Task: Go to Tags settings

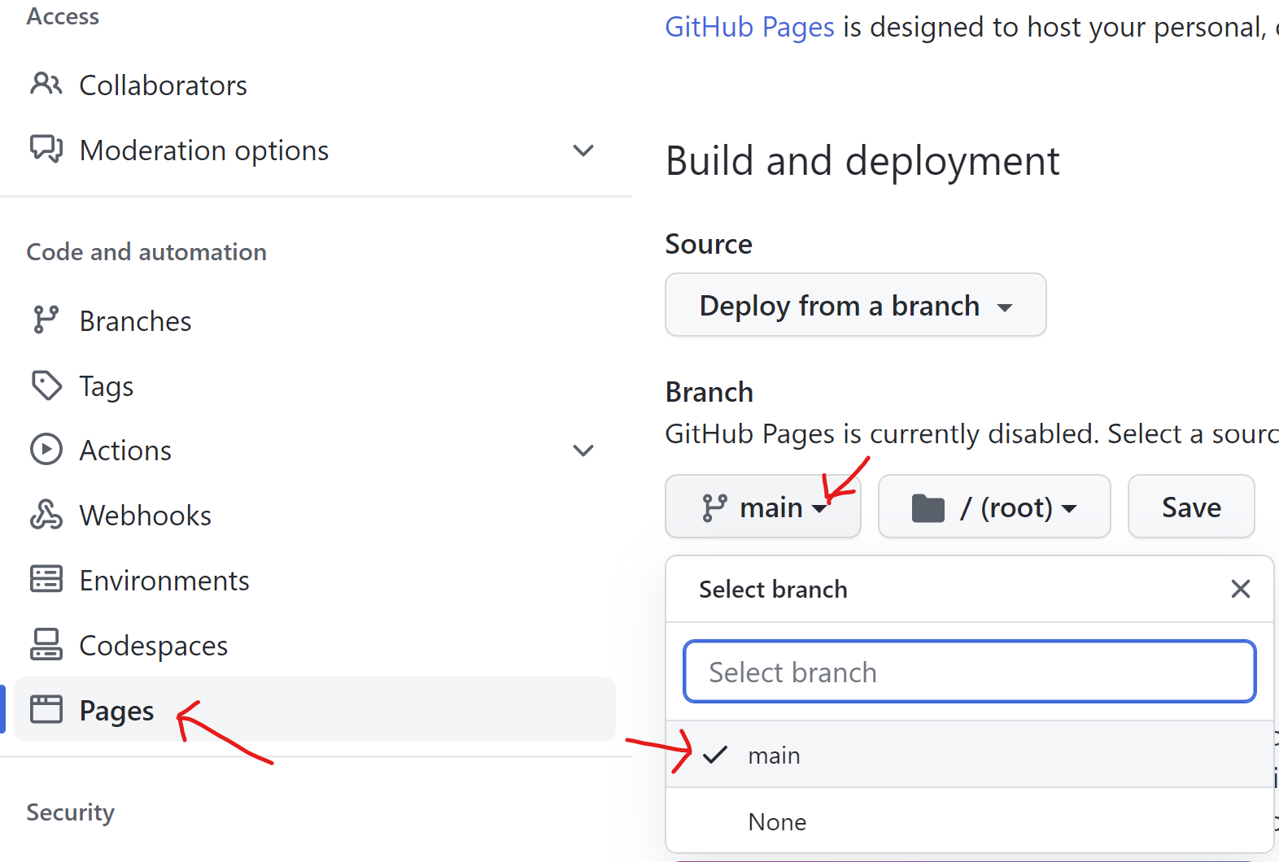Action: point(316,385)
